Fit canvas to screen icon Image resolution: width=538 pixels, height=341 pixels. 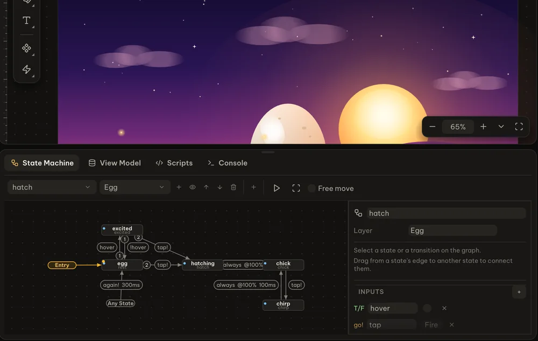coord(519,126)
